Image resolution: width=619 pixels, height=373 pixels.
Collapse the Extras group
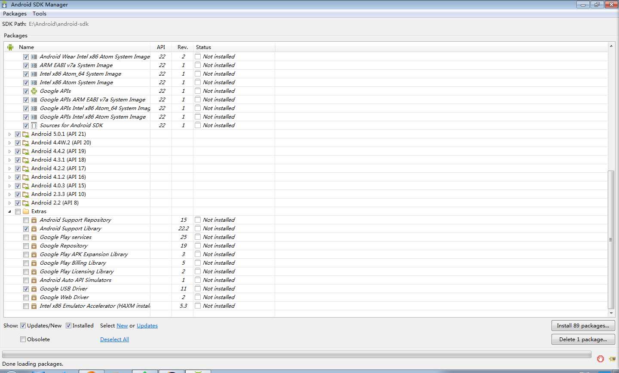(x=9, y=211)
